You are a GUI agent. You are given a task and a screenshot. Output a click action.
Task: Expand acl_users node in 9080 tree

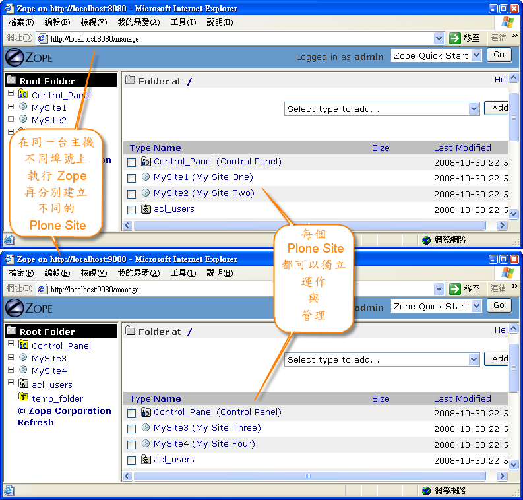click(11, 382)
